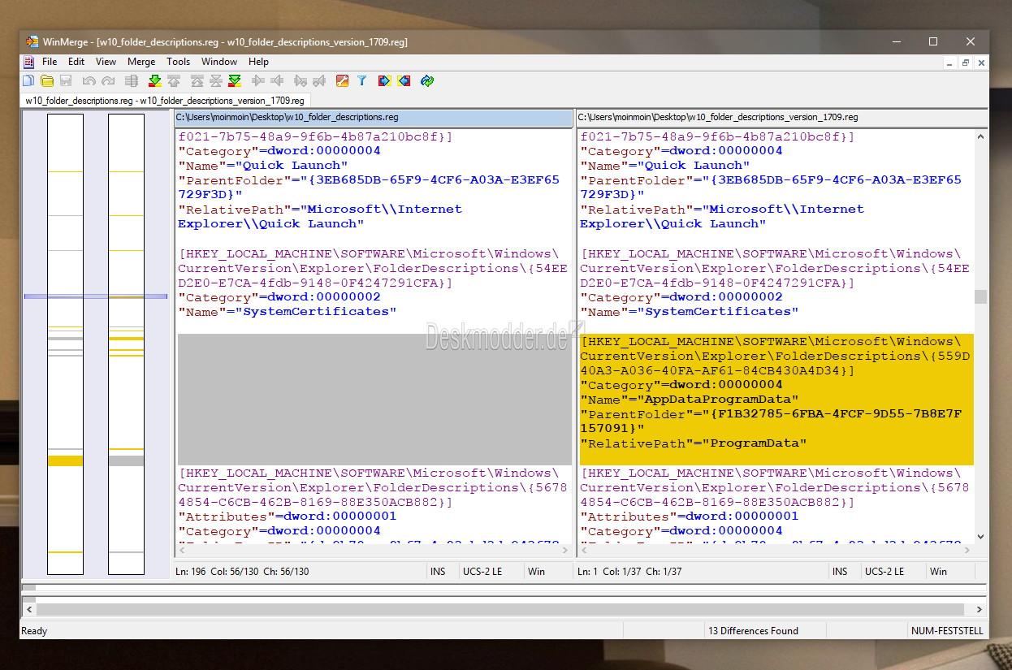Click the right pane vertical scrollbar down arrow

pos(980,537)
